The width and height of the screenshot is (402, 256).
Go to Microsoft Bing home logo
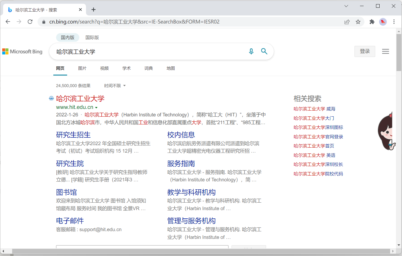pyautogui.click(x=22, y=52)
